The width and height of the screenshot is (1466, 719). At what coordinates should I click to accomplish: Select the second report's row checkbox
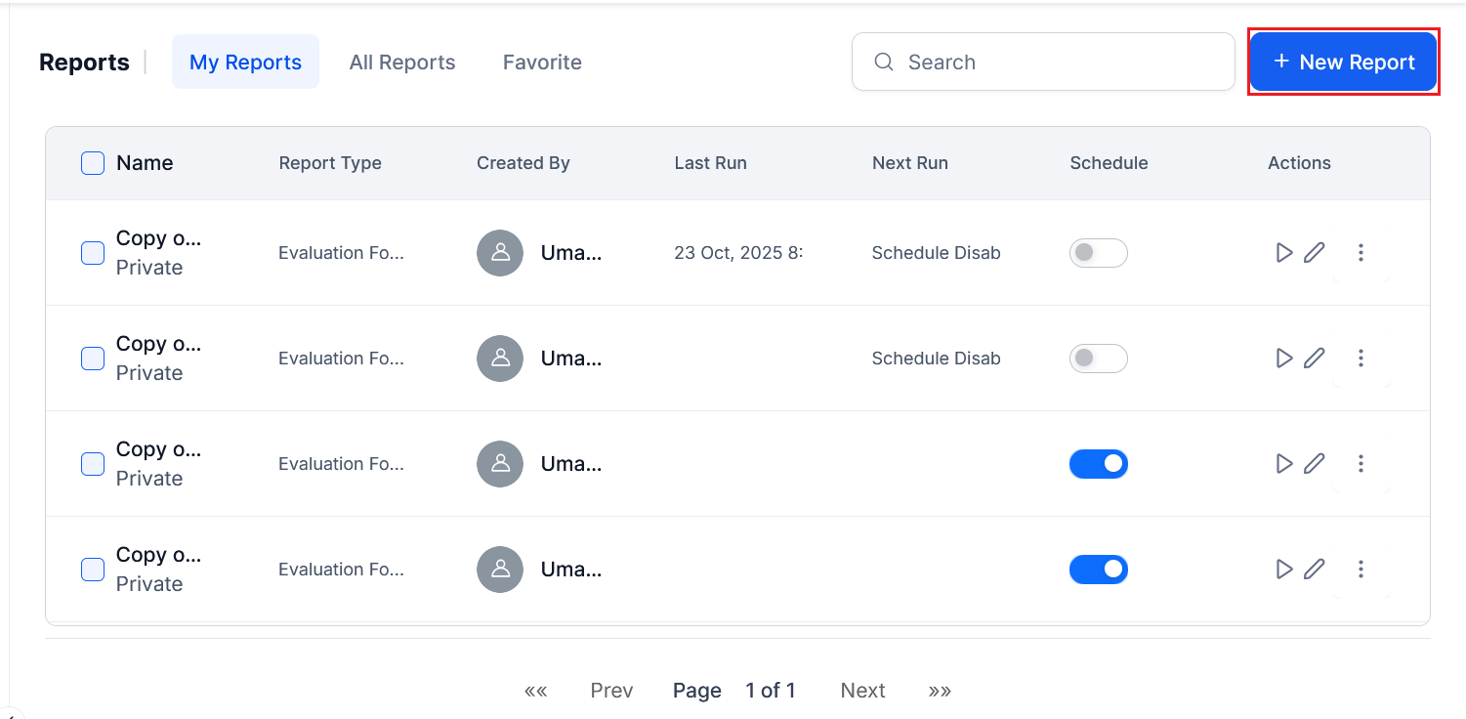pyautogui.click(x=93, y=359)
